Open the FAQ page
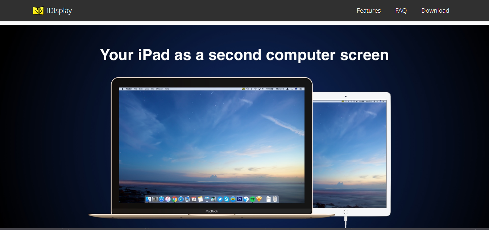 (401, 10)
